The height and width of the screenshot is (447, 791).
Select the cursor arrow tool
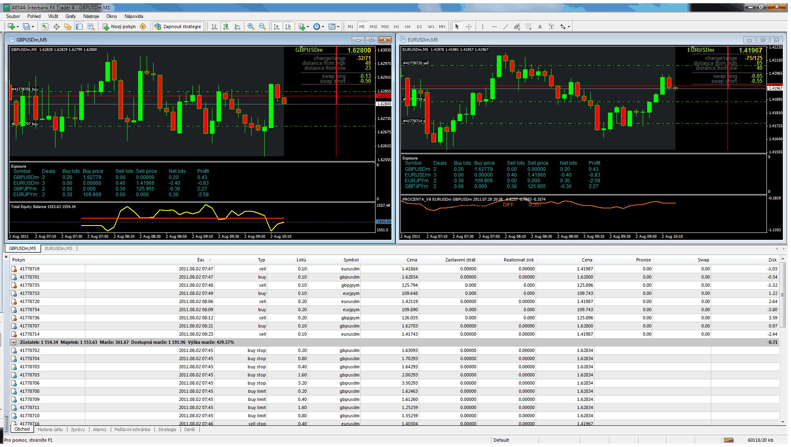(x=457, y=27)
